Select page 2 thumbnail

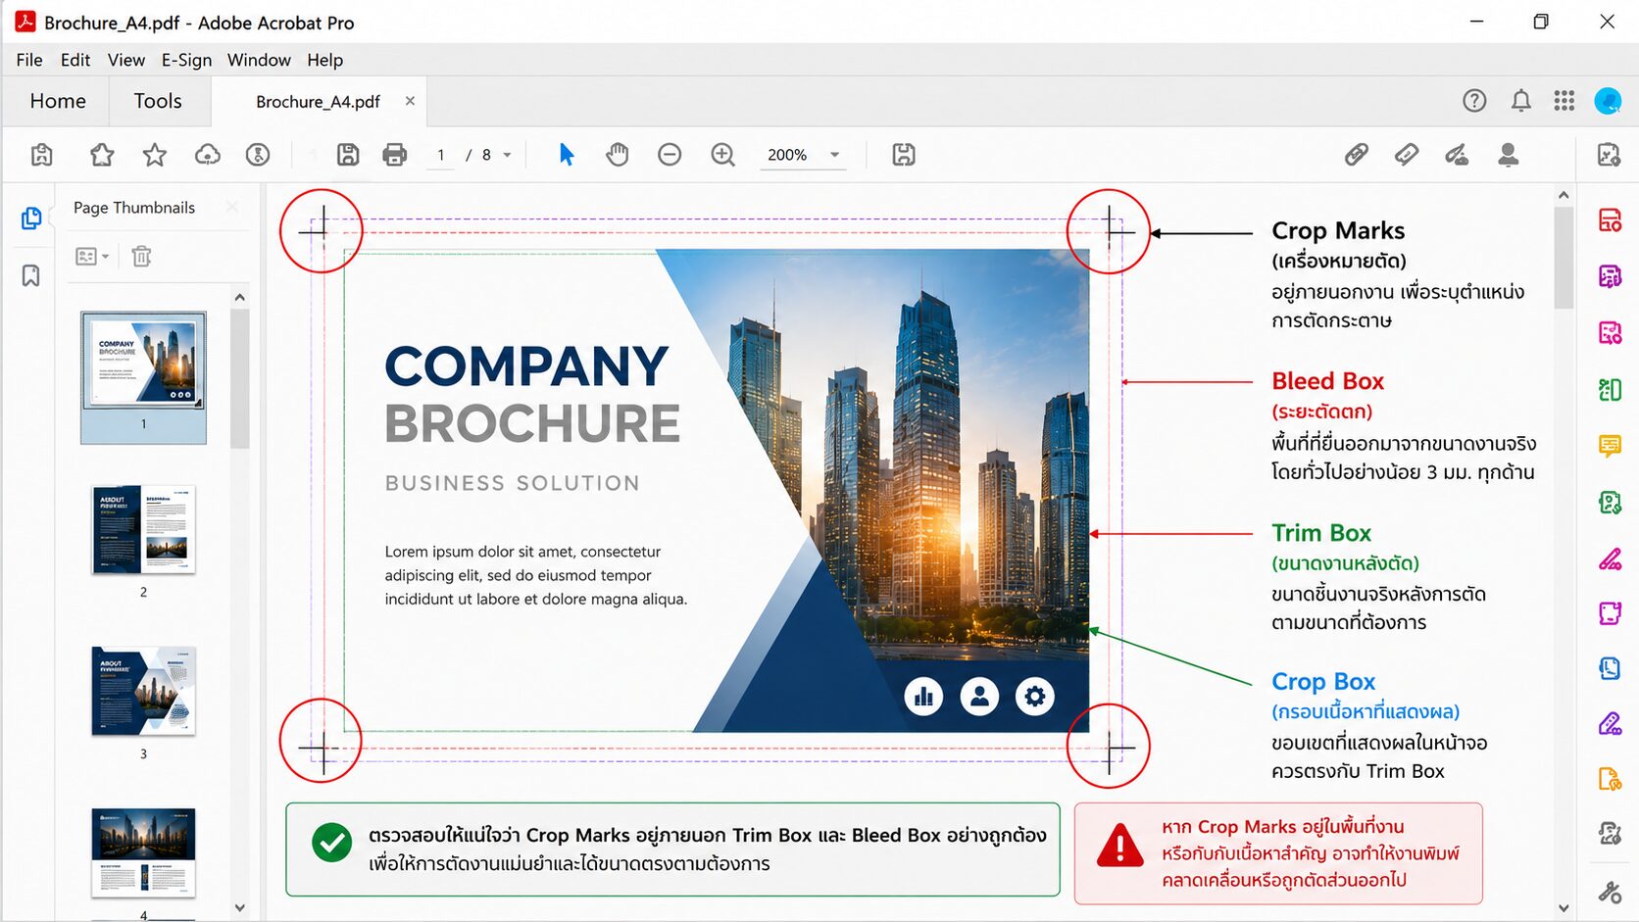click(x=143, y=530)
